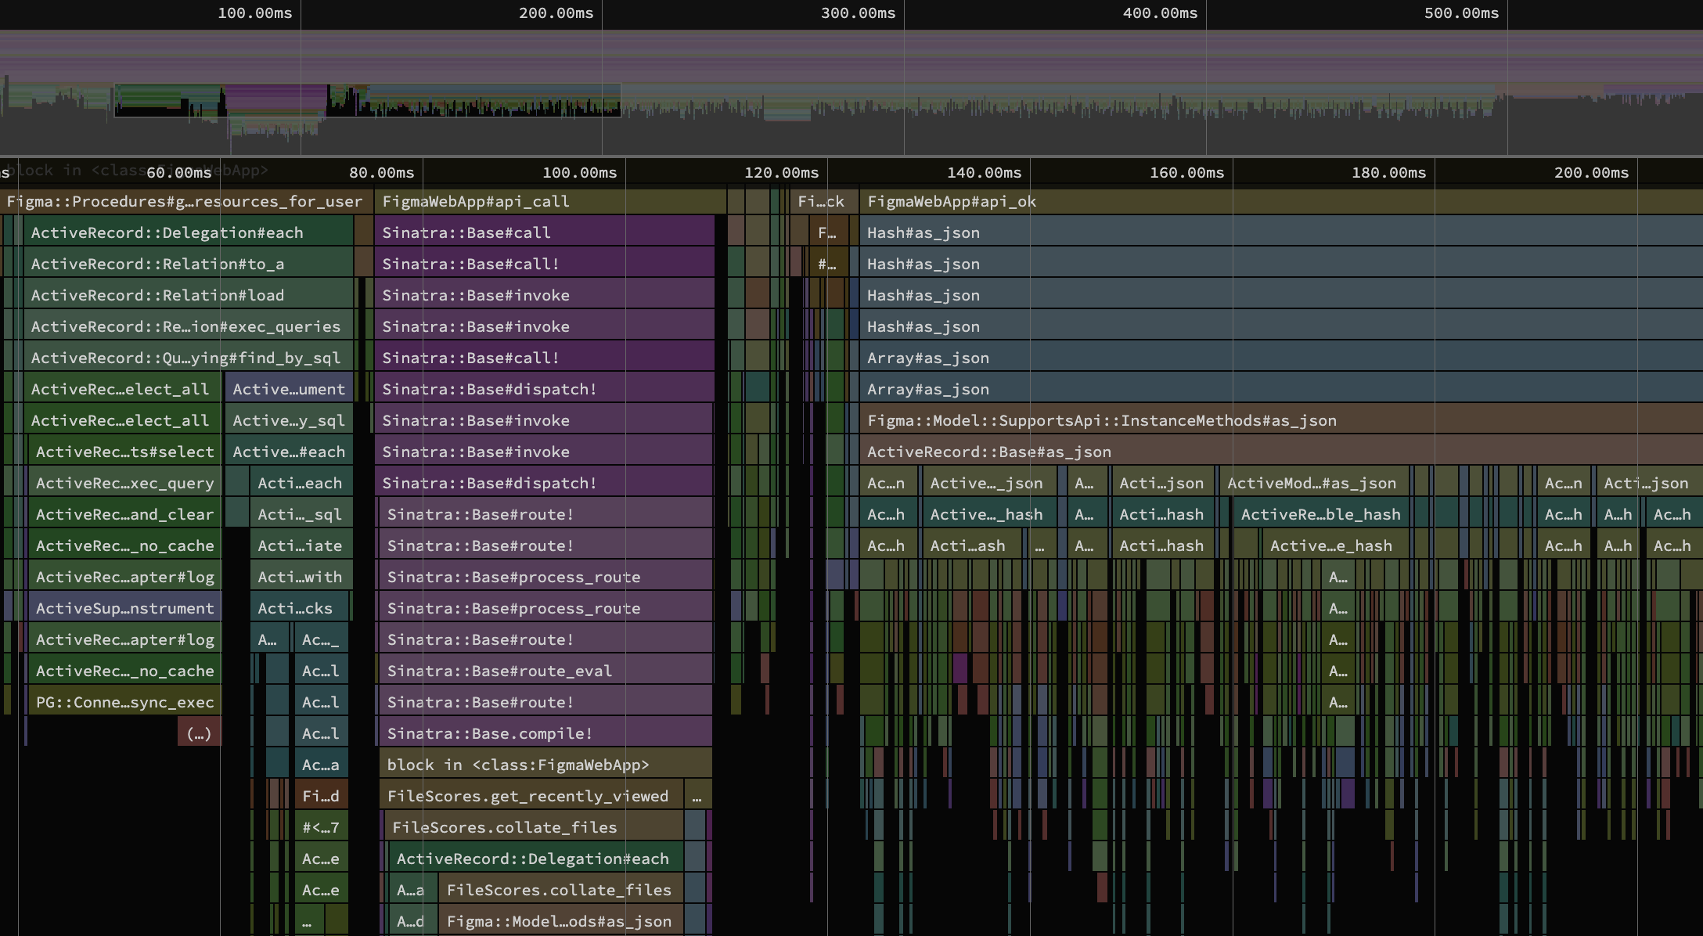Click the Acti…iate frame
Screen dimensions: 1703x936
point(301,545)
